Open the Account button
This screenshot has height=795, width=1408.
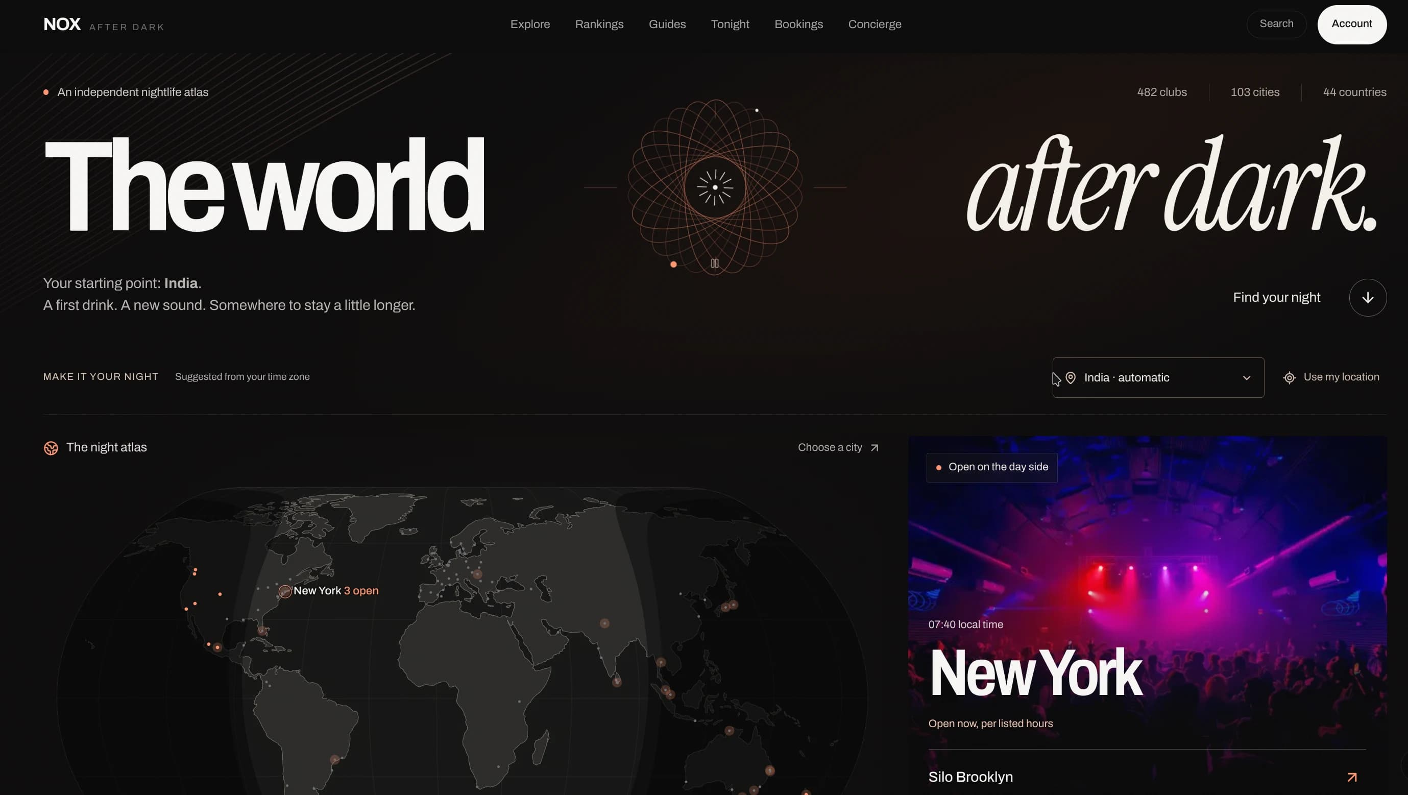tap(1352, 24)
